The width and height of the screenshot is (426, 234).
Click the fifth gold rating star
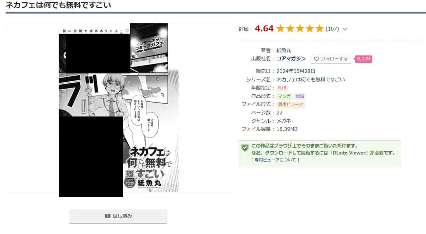coord(319,29)
